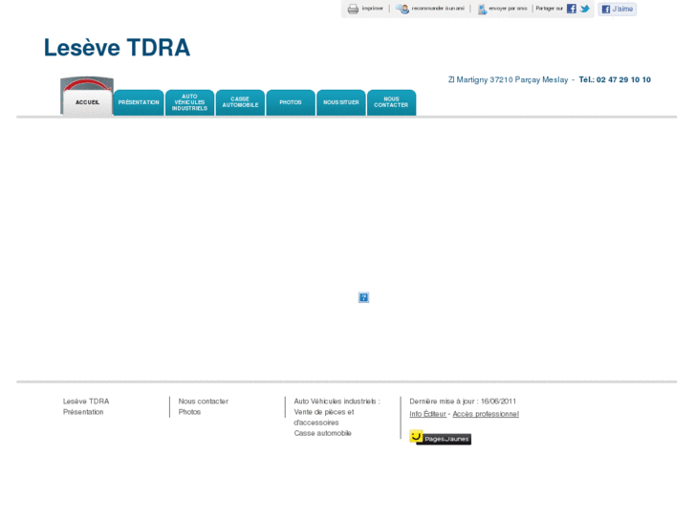Viewport: 695px width, 521px height.
Task: Click footer link Nous contacter
Action: (x=204, y=402)
